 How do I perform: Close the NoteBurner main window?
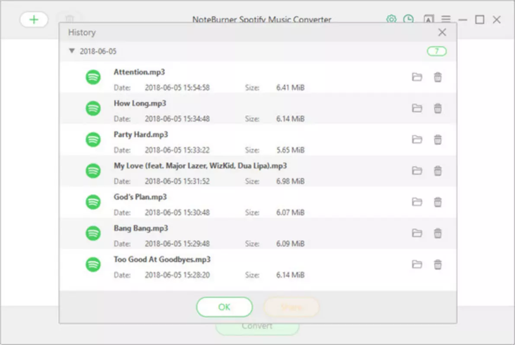click(x=496, y=20)
